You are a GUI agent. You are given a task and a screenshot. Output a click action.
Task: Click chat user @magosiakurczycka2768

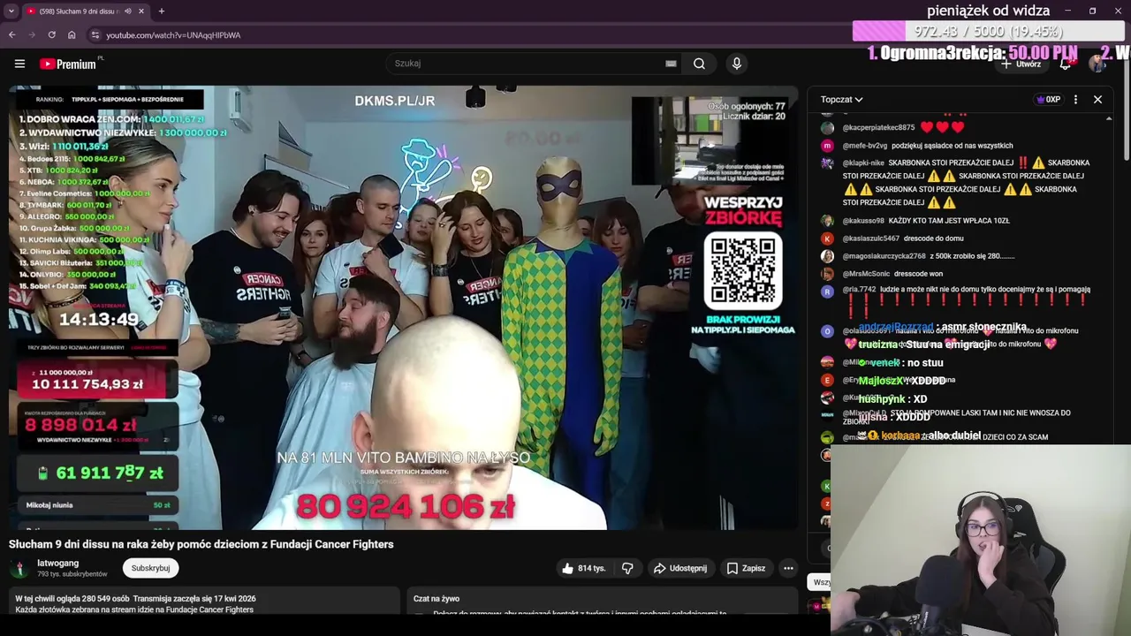pyautogui.click(x=884, y=256)
